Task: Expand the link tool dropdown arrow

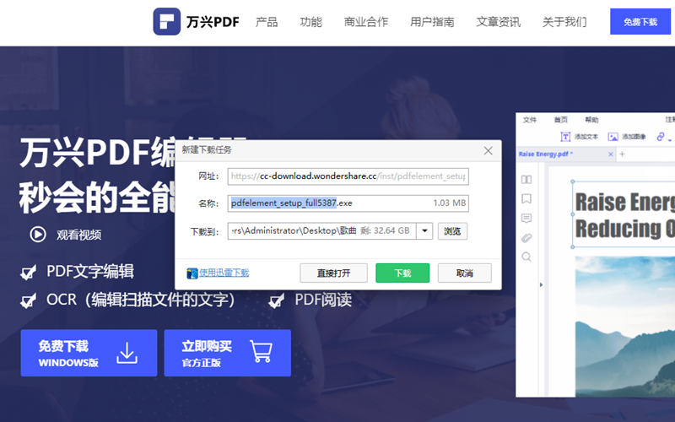Action: pos(670,138)
